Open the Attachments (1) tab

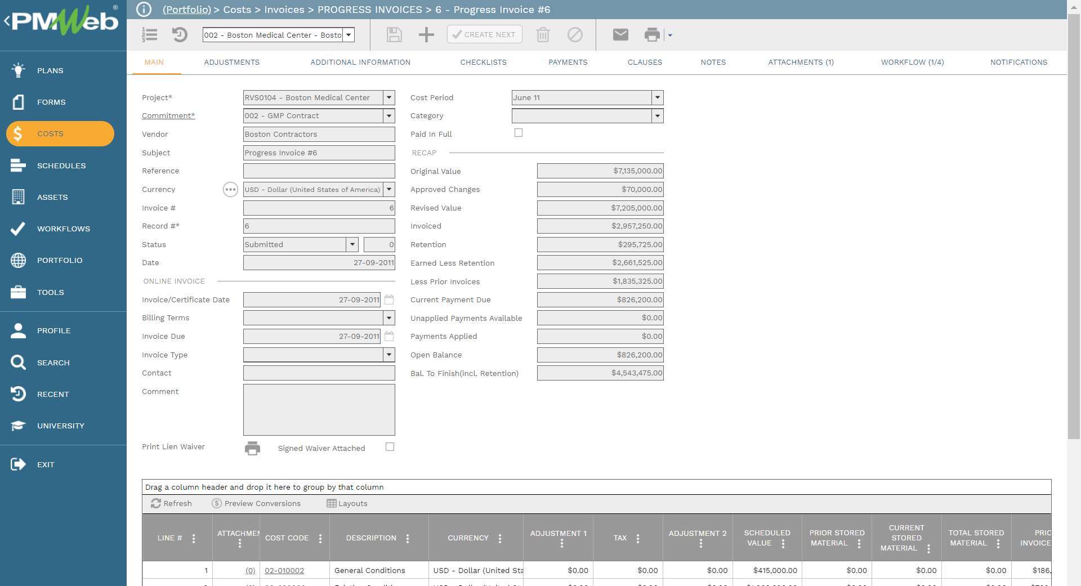tap(801, 62)
